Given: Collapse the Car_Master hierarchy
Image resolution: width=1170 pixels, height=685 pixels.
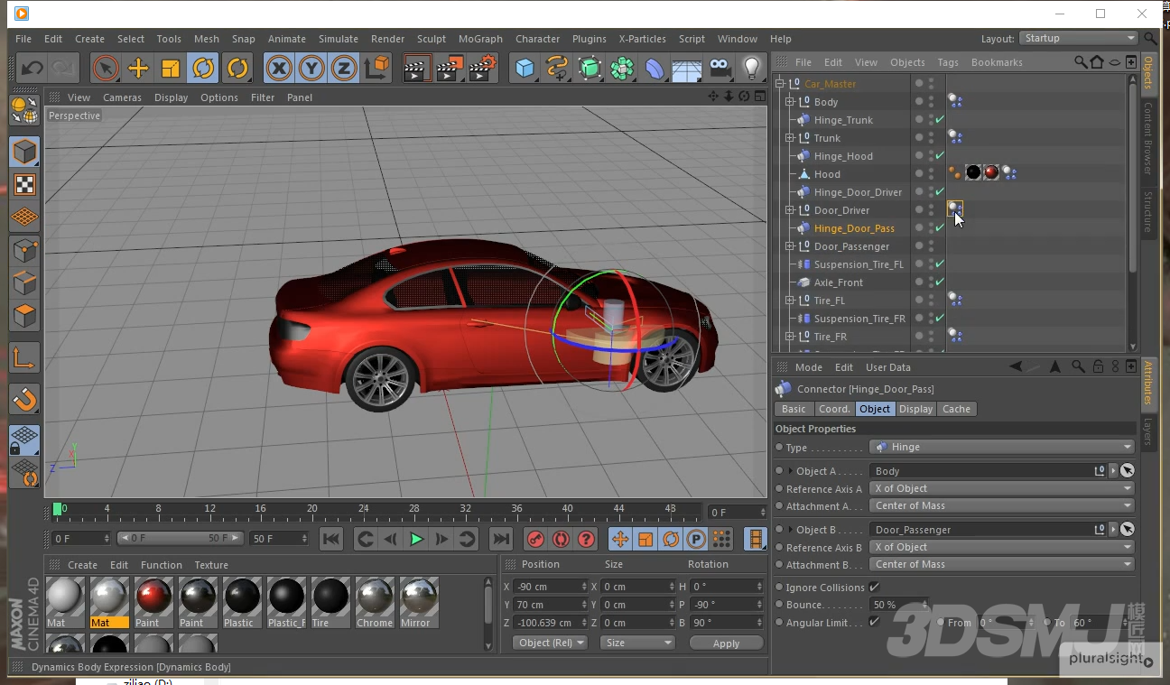Looking at the screenshot, I should coord(780,84).
